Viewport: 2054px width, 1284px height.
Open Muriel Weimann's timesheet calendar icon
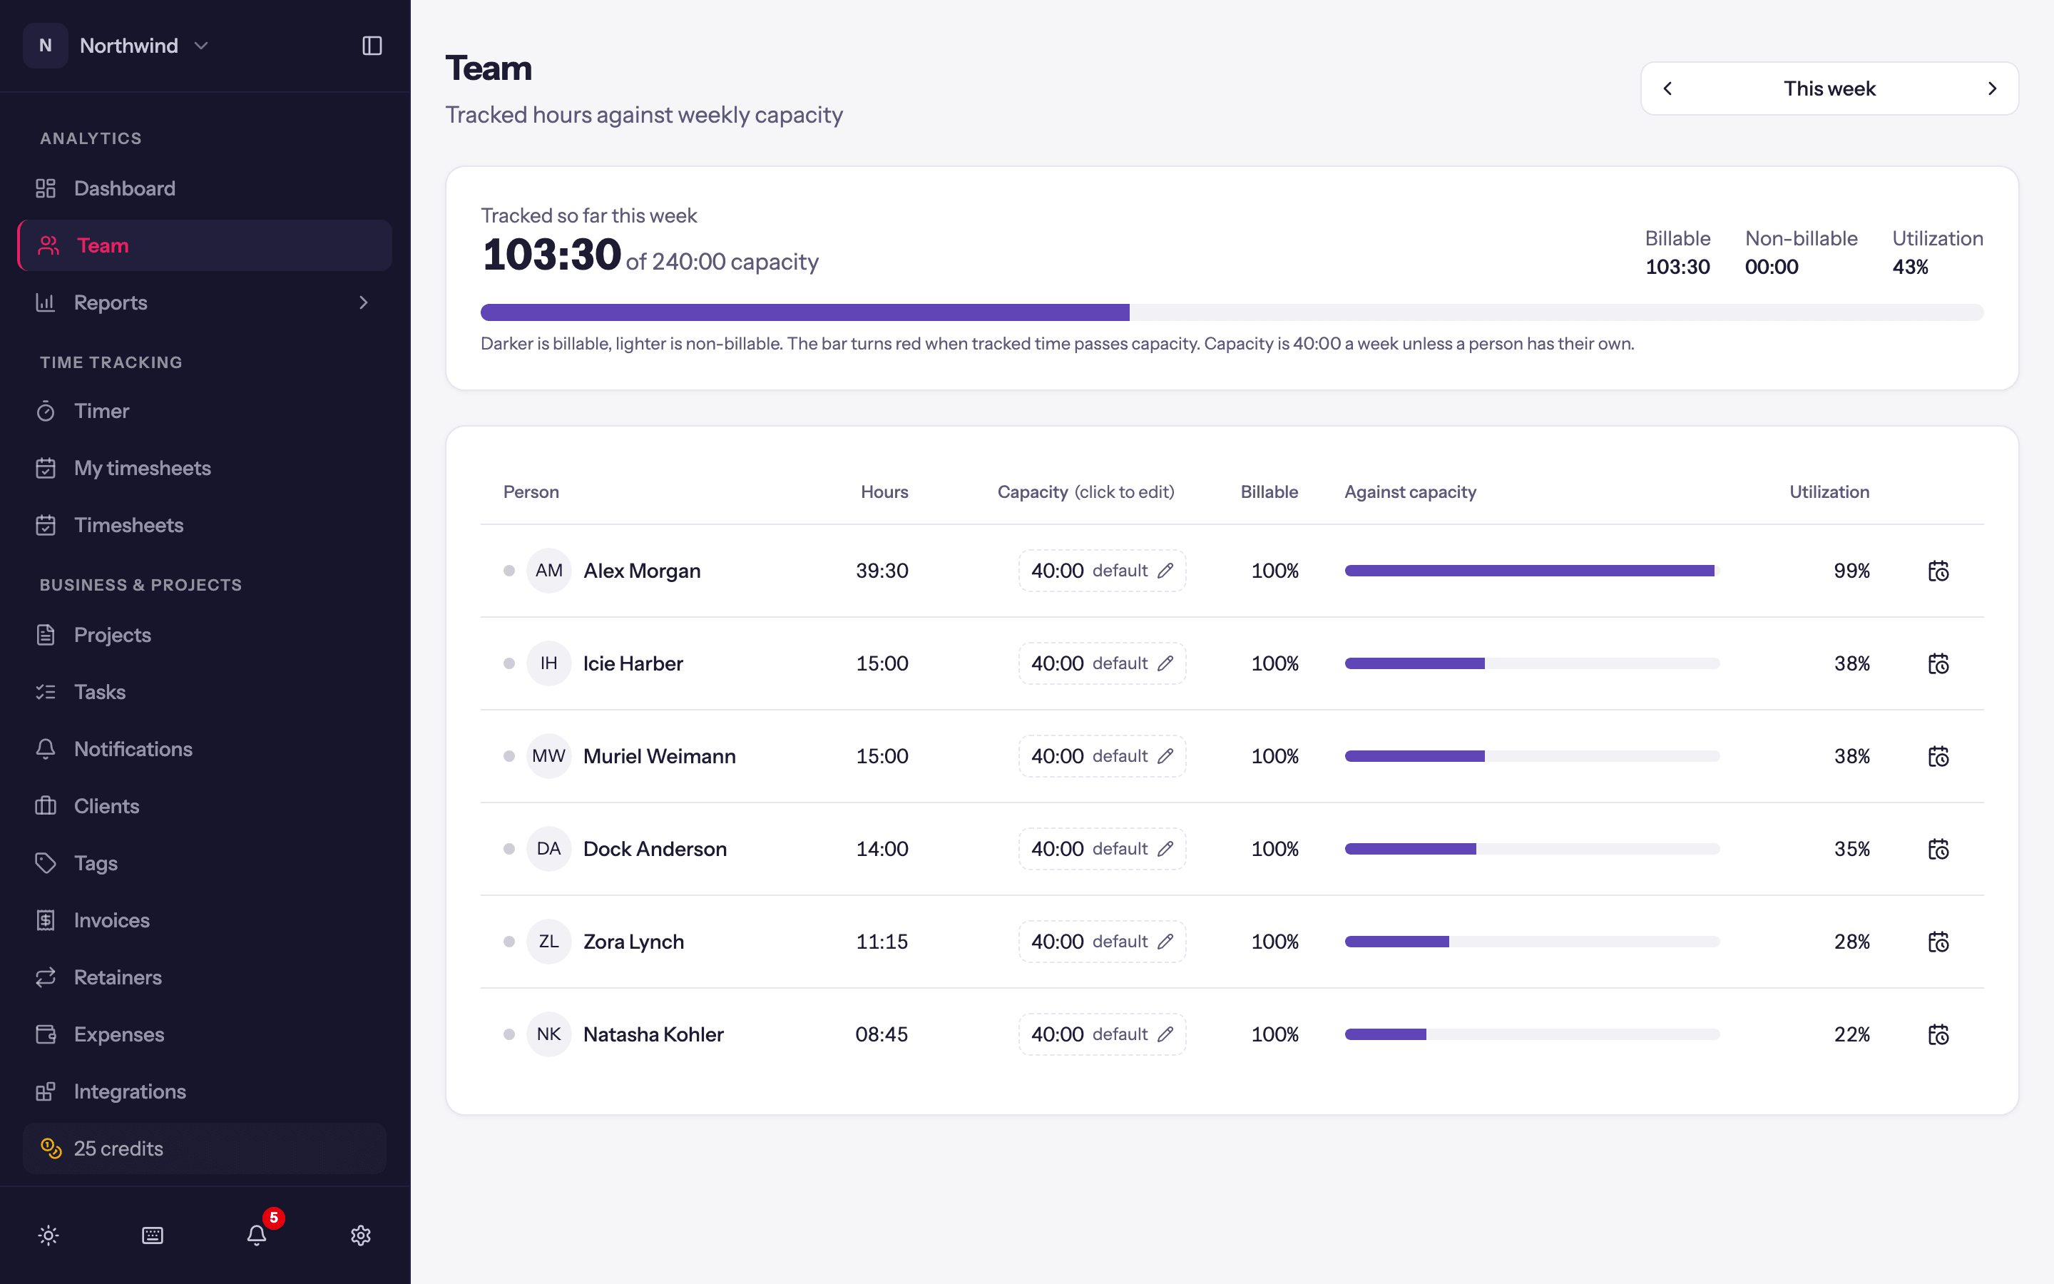tap(1938, 756)
